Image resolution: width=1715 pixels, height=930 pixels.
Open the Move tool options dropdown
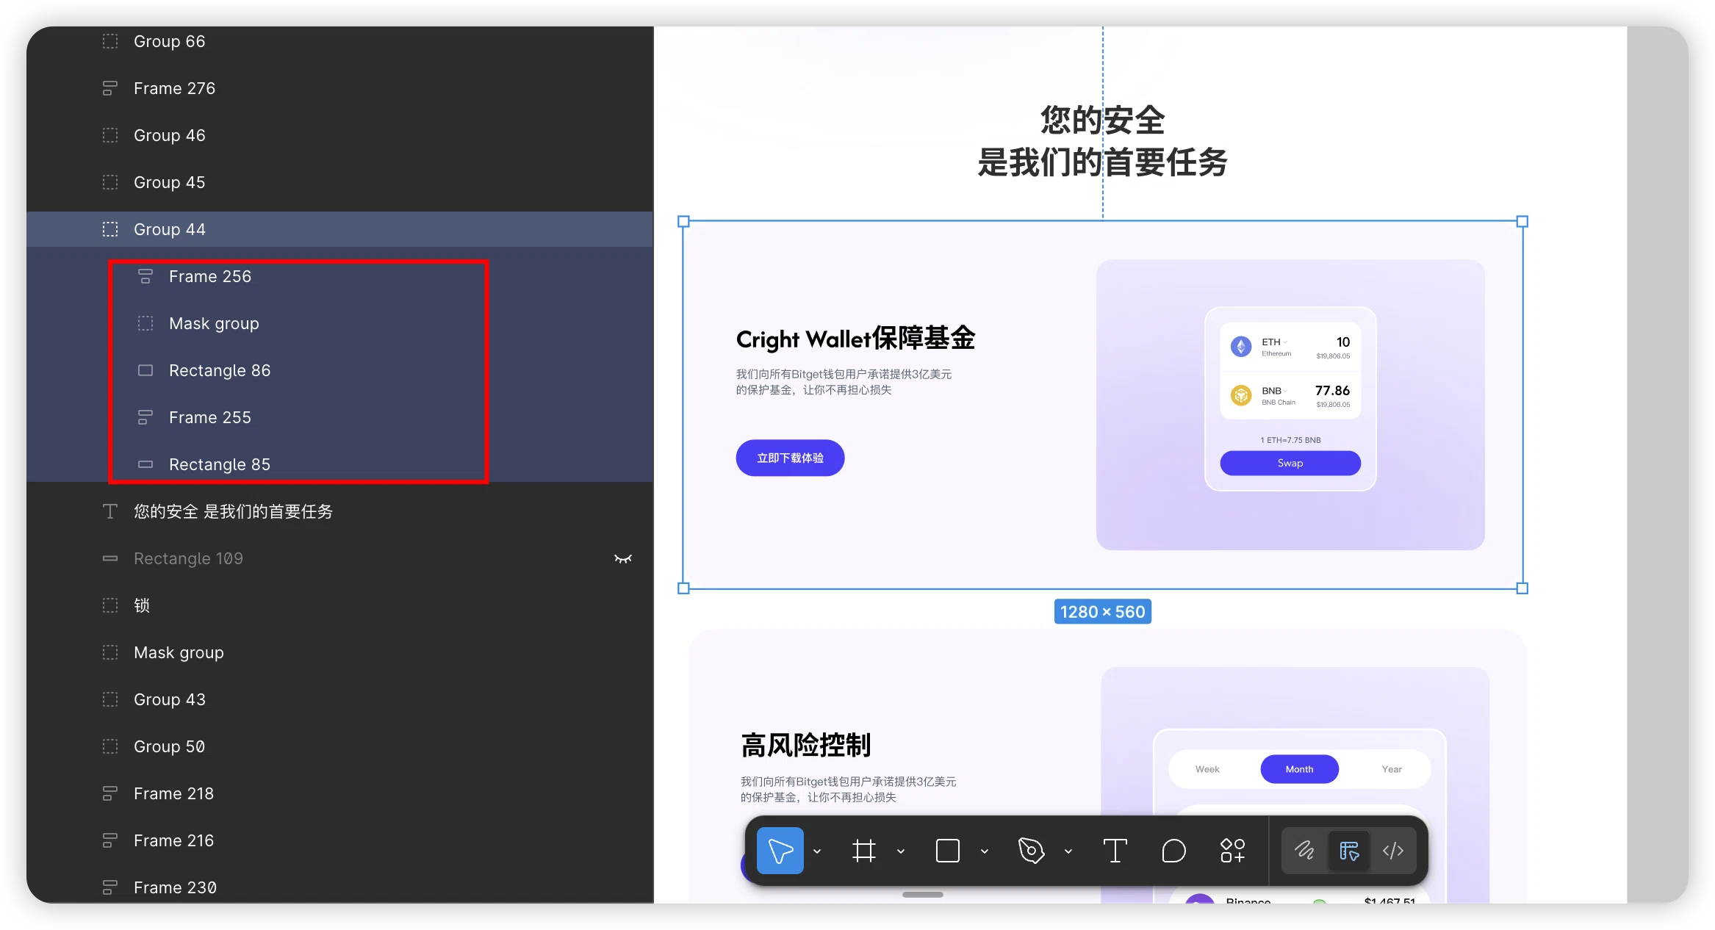click(x=817, y=851)
